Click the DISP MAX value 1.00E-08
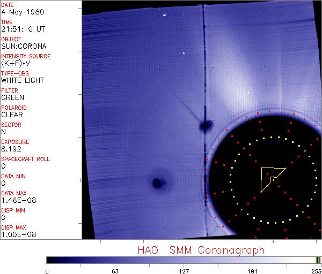This screenshot has height=274, width=322. coord(16,235)
